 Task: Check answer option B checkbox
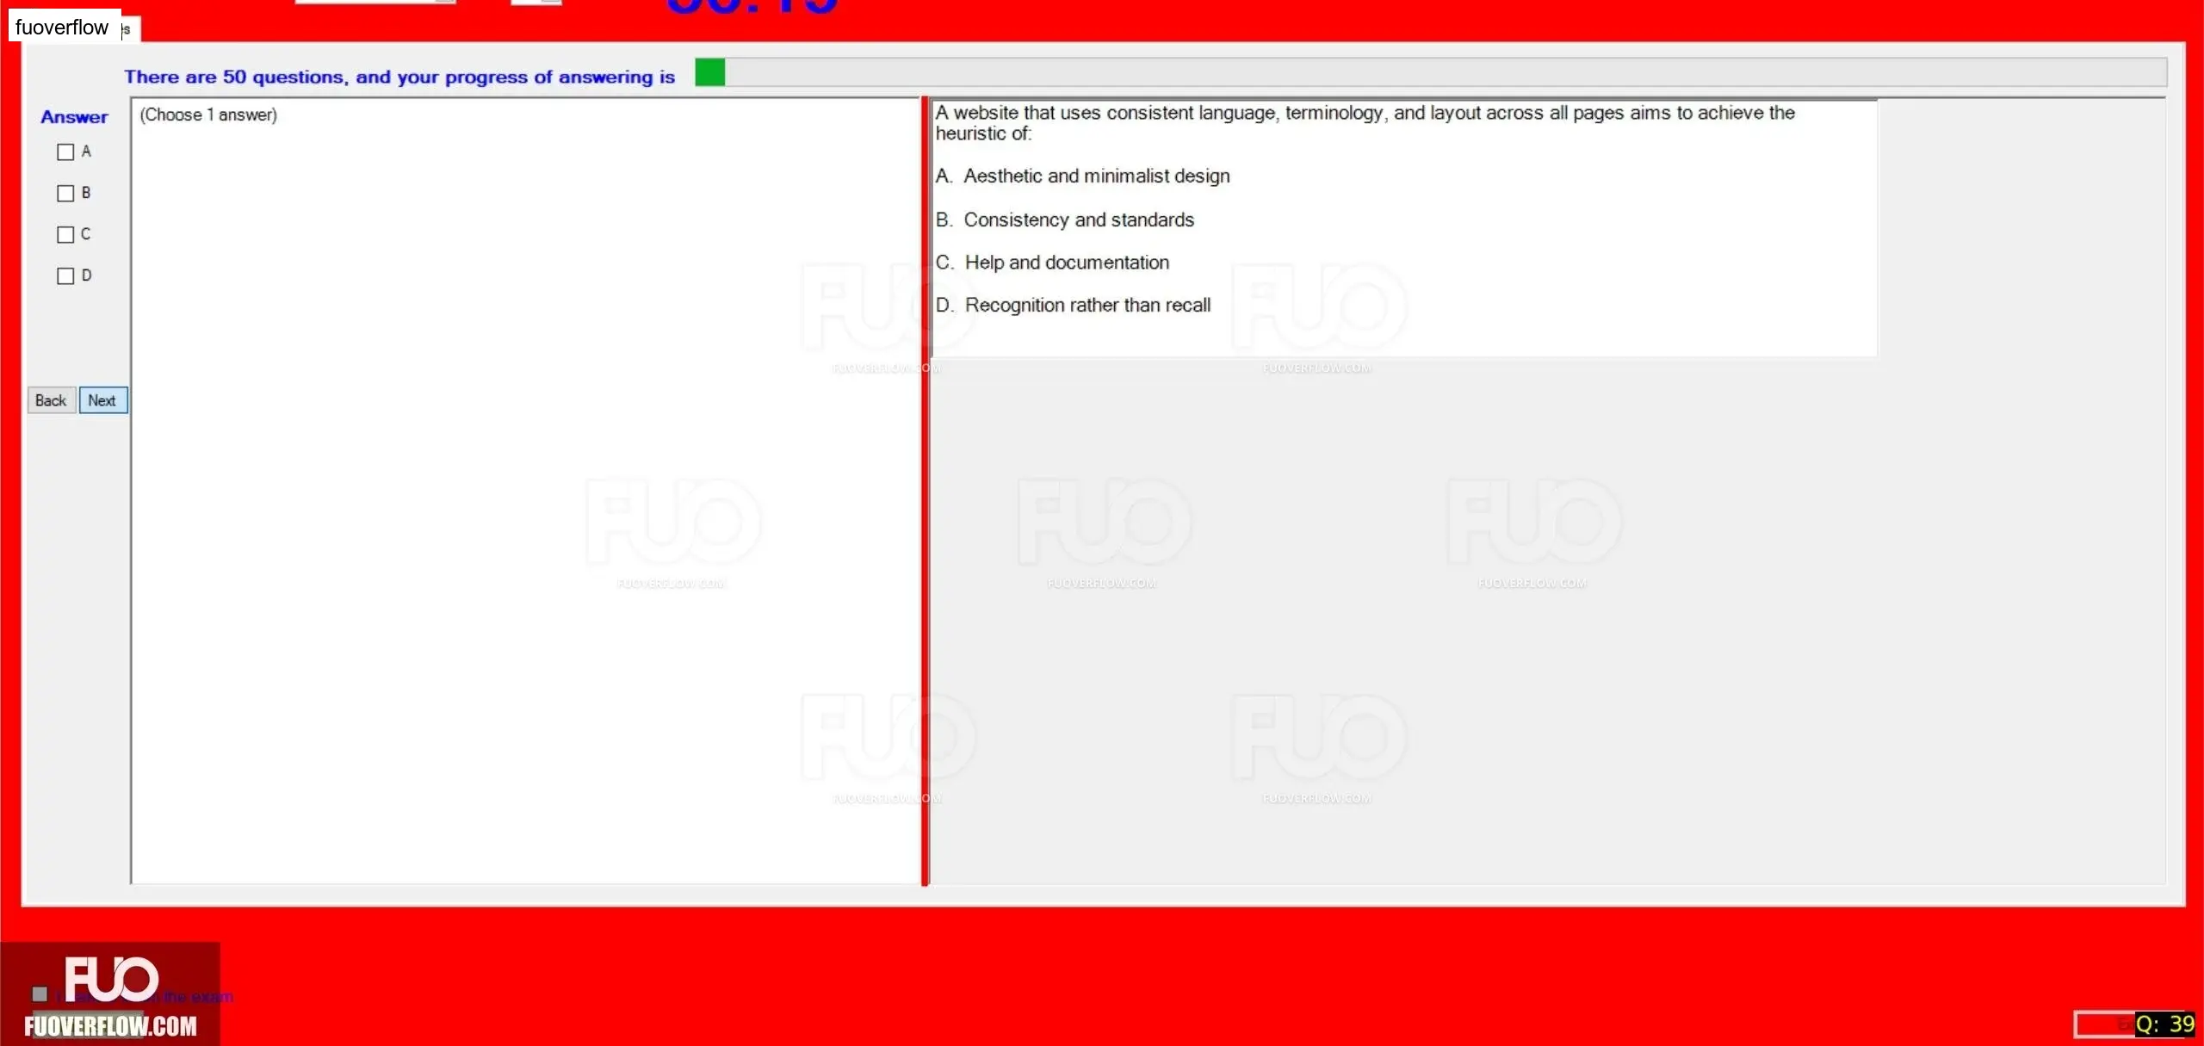pos(65,194)
